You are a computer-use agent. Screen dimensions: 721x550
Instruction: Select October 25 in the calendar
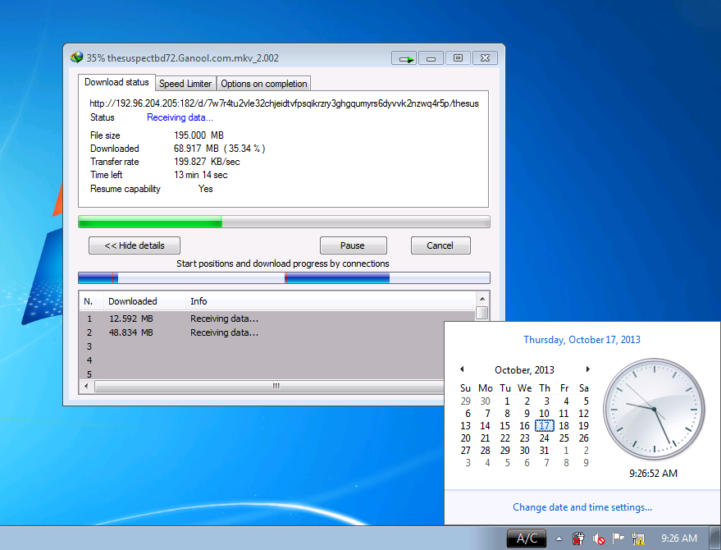pyautogui.click(x=564, y=438)
